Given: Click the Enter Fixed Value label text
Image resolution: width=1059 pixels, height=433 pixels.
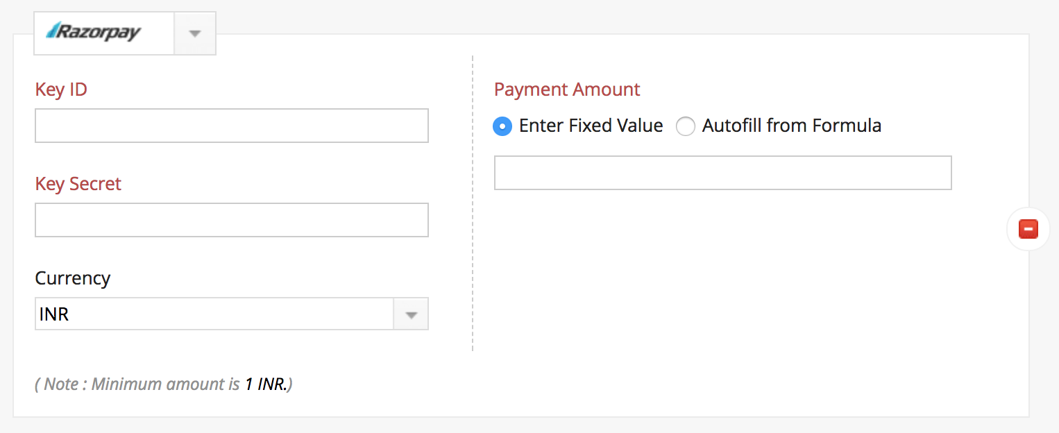Looking at the screenshot, I should click(591, 126).
